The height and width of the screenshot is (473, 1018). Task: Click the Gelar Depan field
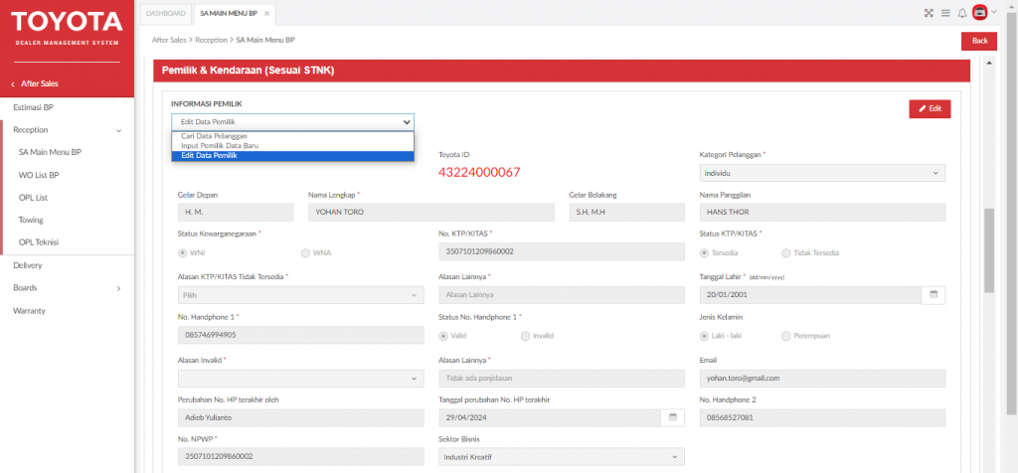coord(236,213)
